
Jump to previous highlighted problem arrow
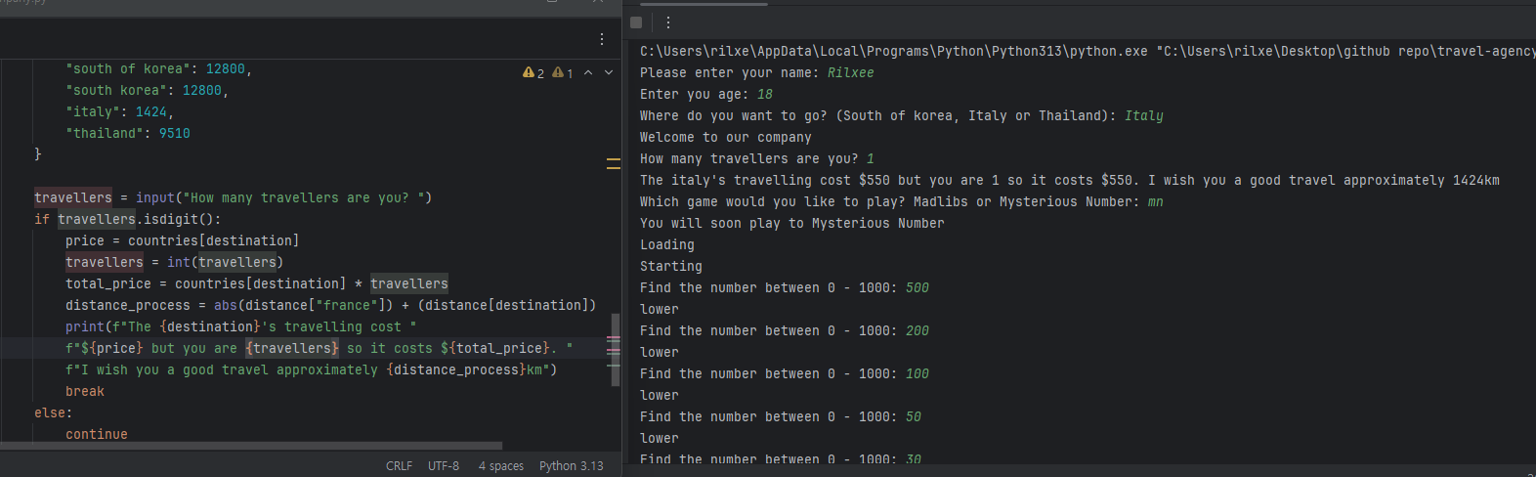(588, 73)
